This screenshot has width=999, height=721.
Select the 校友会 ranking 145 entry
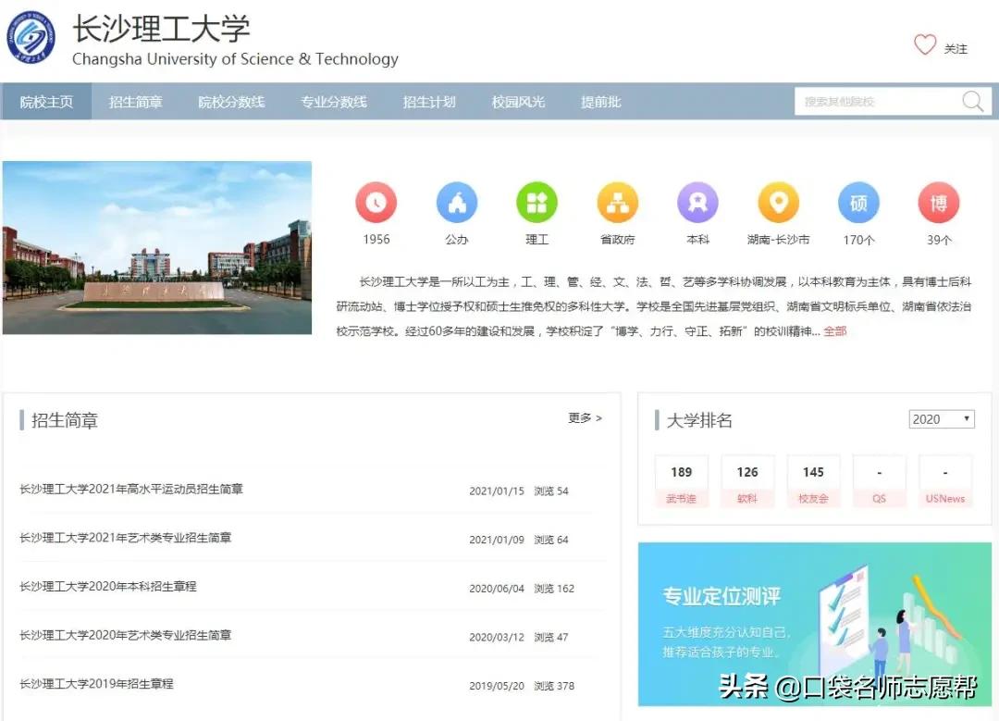pyautogui.click(x=813, y=480)
